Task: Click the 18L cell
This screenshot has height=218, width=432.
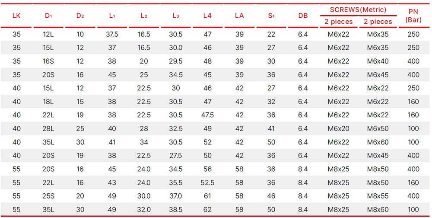Action: [x=48, y=102]
